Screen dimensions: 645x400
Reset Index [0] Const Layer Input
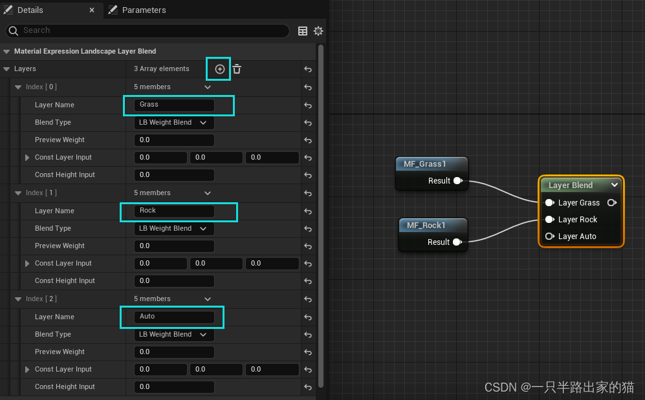pos(308,157)
